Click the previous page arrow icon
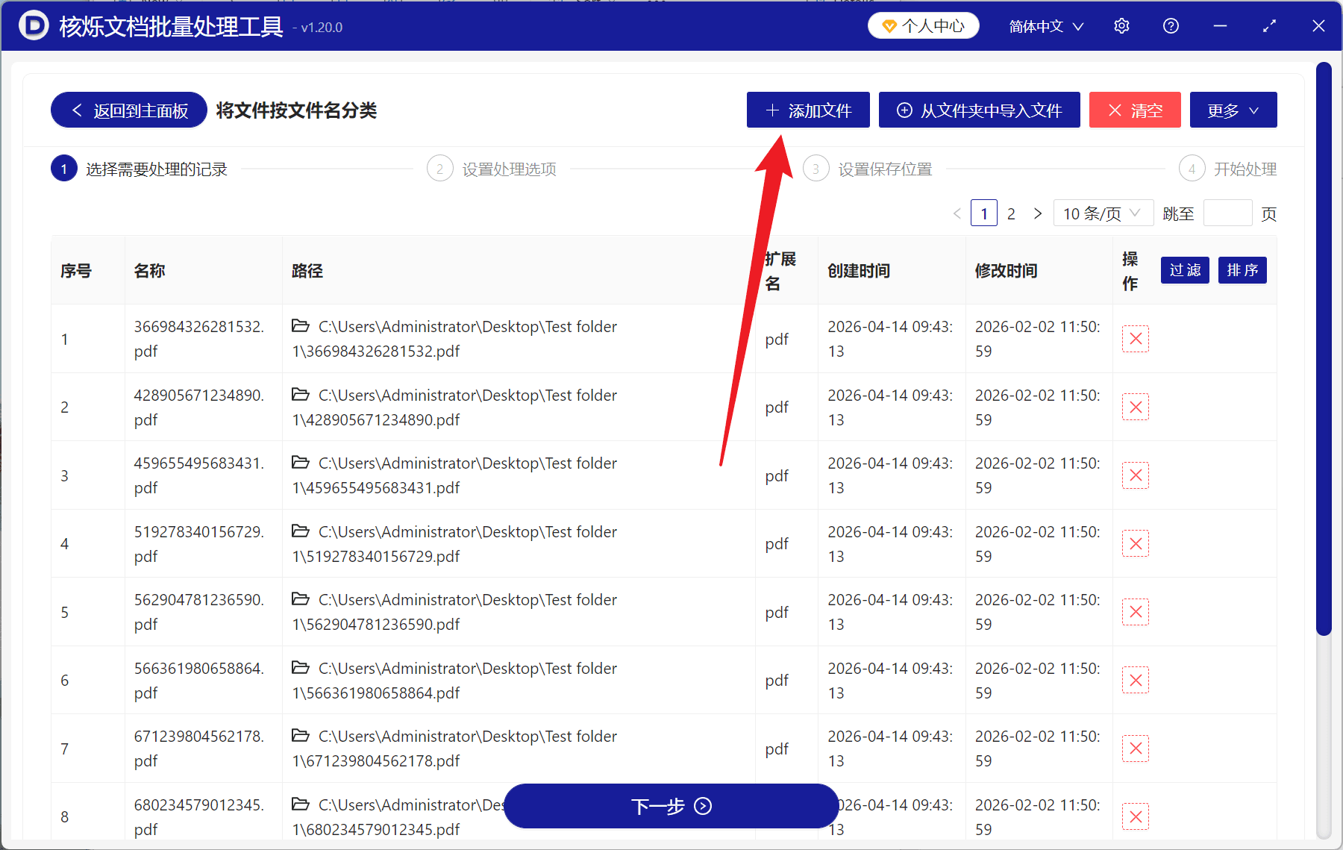Screen dimensions: 1343x850 pyautogui.click(x=957, y=213)
